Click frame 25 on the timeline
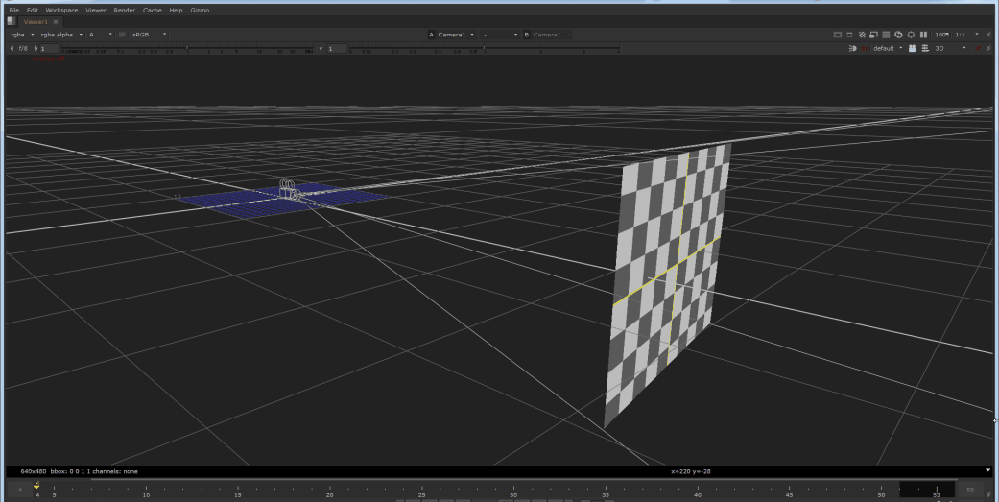This screenshot has height=502, width=999. pyautogui.click(x=421, y=488)
